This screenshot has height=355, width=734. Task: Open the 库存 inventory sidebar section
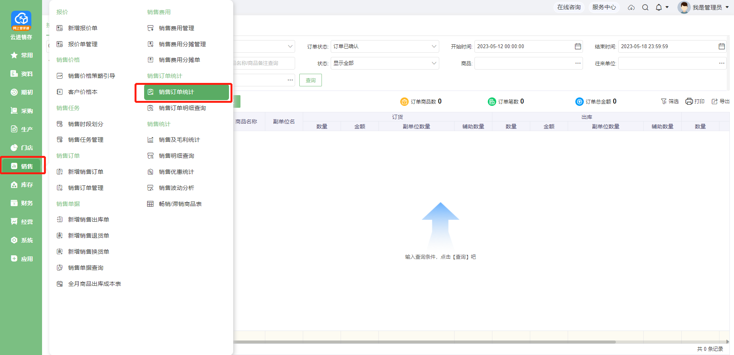click(x=21, y=185)
